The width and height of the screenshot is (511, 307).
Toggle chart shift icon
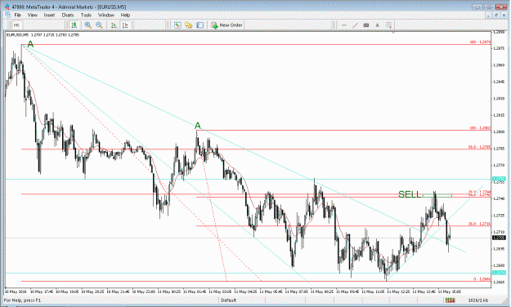pyautogui.click(x=125, y=25)
